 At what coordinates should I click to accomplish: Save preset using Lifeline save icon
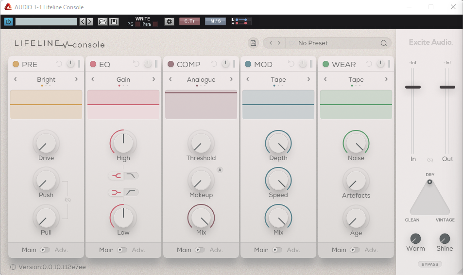tap(253, 43)
